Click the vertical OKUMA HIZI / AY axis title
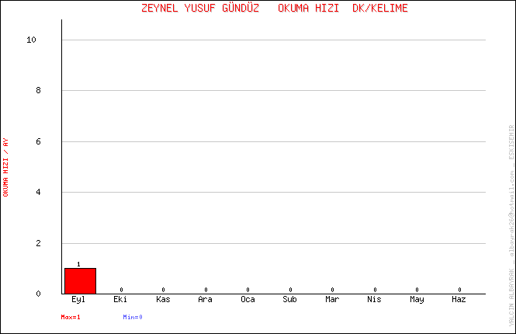Screen dimensions: 516x334 (x=6, y=167)
